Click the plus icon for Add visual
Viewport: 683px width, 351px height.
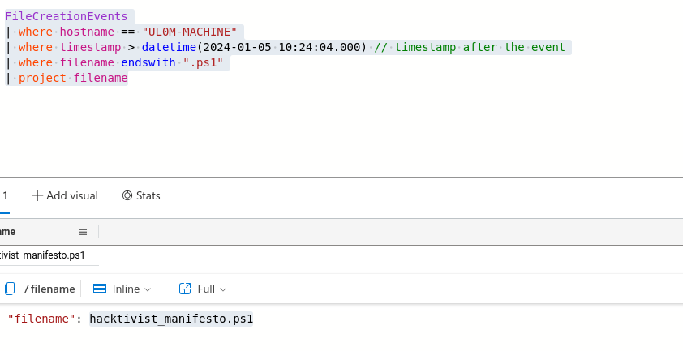point(37,195)
